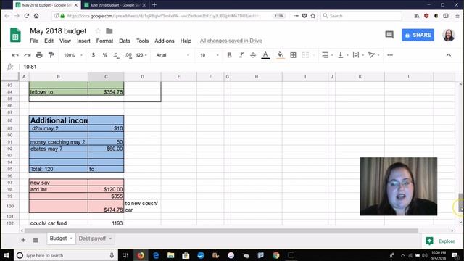Open zoom level 100% dropdown

pyautogui.click(x=72, y=55)
